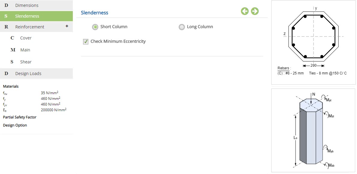
Task: Click the S icon beside Slenderness
Action: [x=6, y=16]
